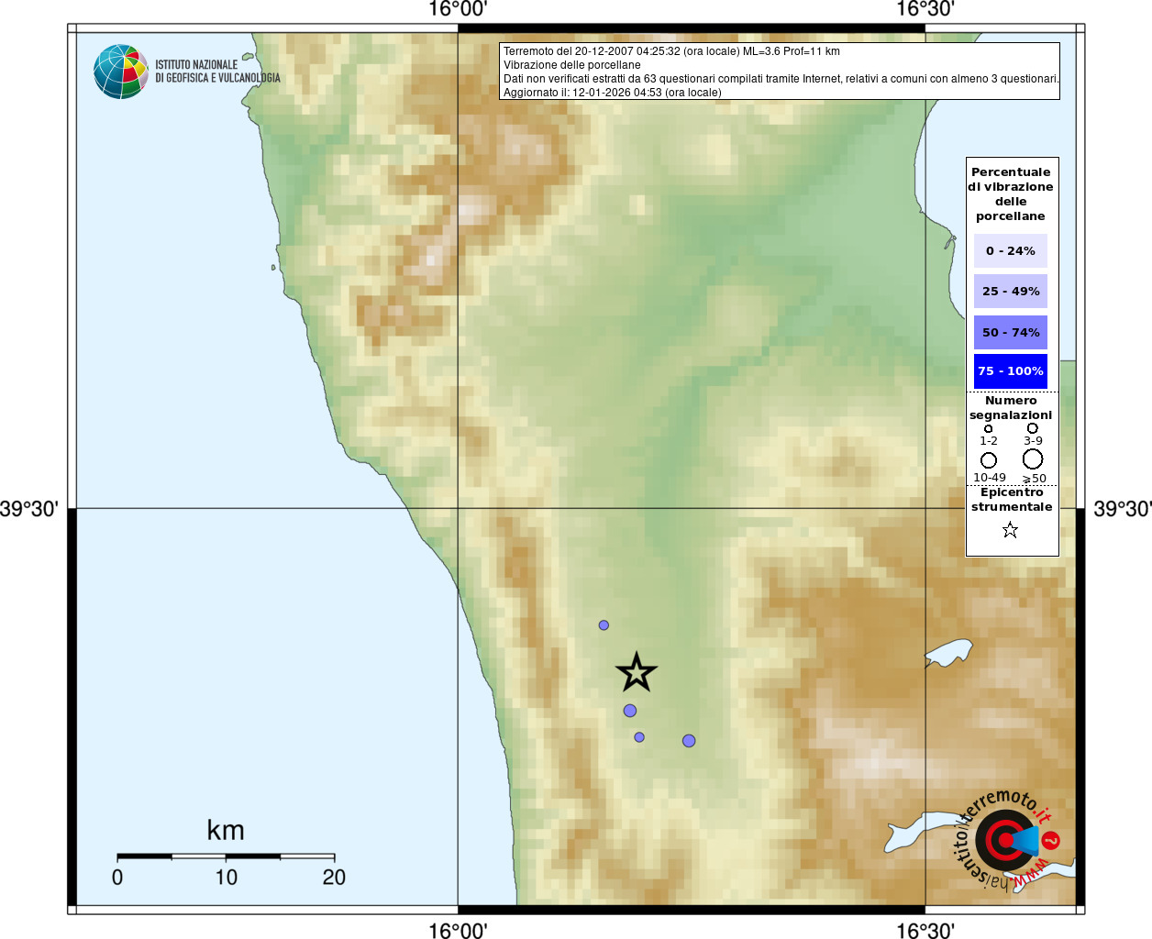The width and height of the screenshot is (1152, 939).
Task: Click the haisentitoilterremoto.it target logo
Action: [x=1007, y=840]
